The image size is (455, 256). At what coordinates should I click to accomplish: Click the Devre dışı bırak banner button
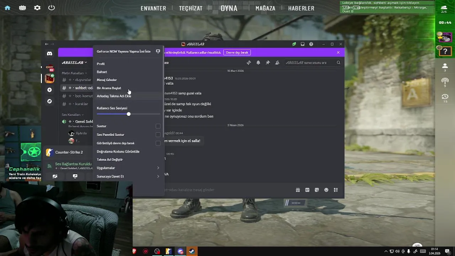tap(237, 53)
